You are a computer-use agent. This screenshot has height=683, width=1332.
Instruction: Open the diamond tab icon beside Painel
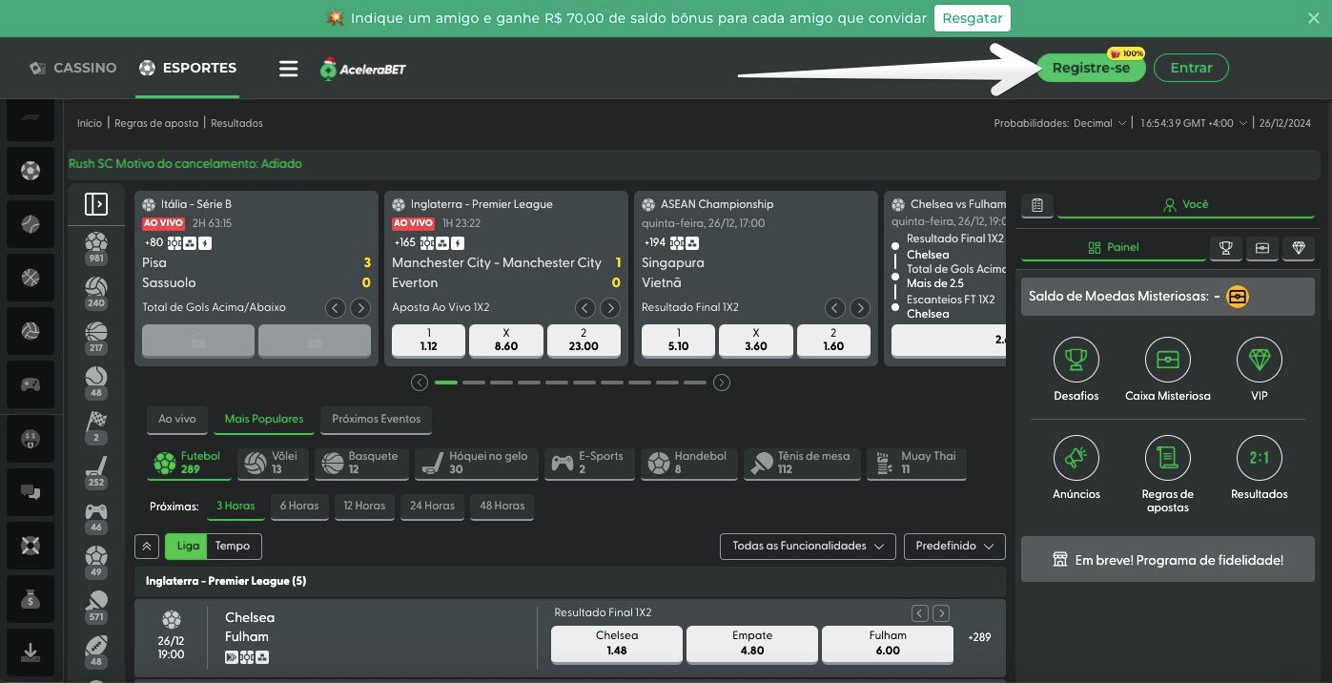[x=1299, y=248]
